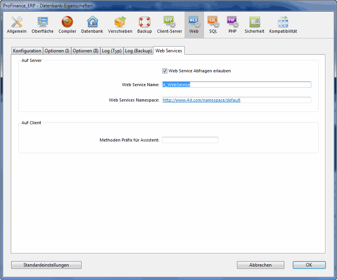The width and height of the screenshot is (337, 280).
Task: Click the Methoden Präfix für Assistent field
Action: pos(190,140)
